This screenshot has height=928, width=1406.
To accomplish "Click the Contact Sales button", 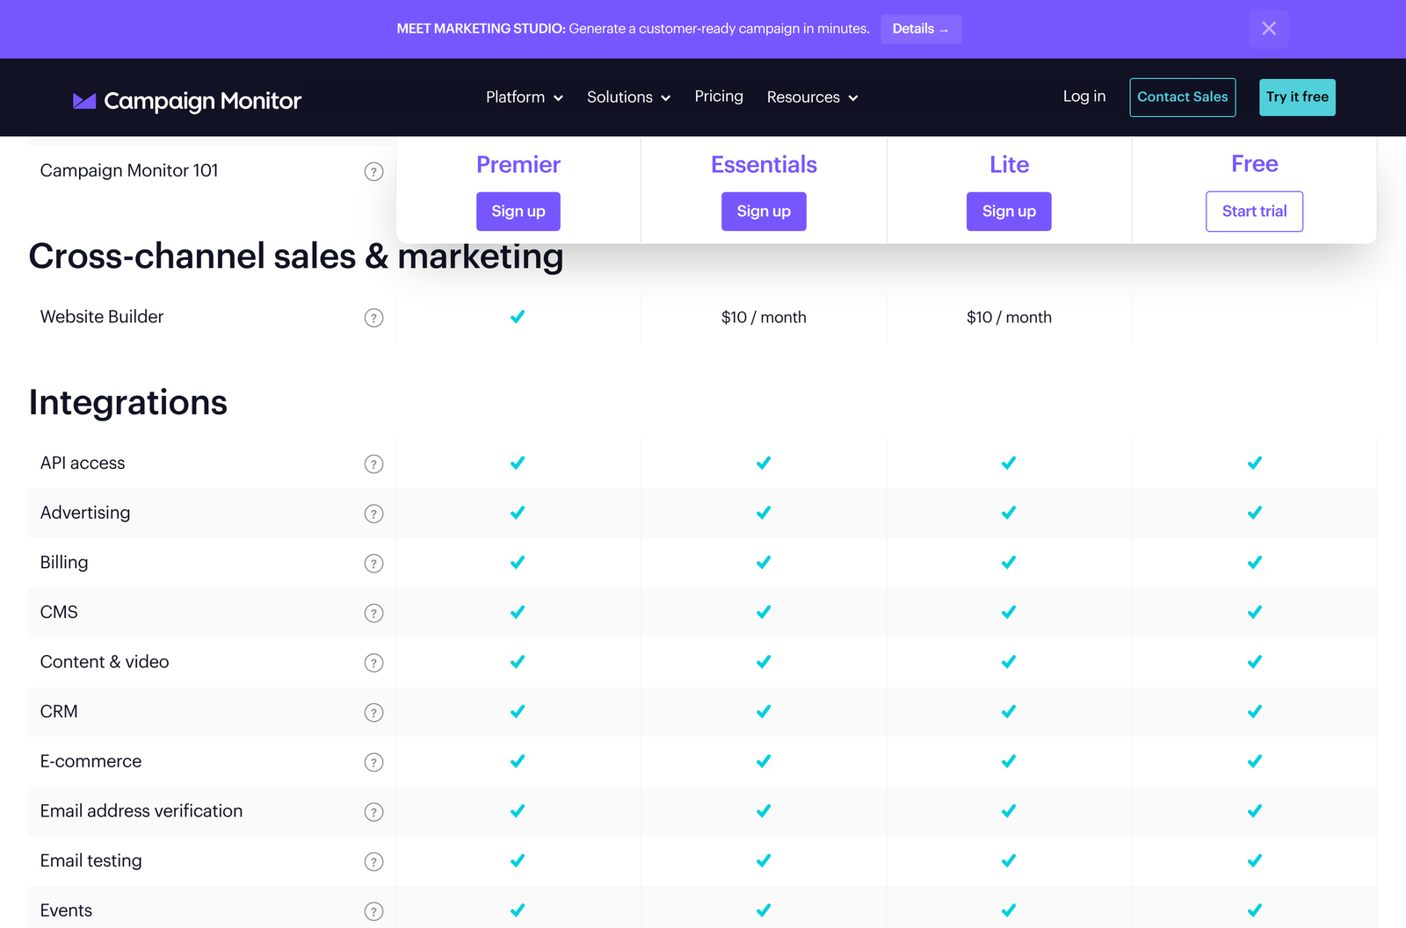I will [x=1182, y=97].
